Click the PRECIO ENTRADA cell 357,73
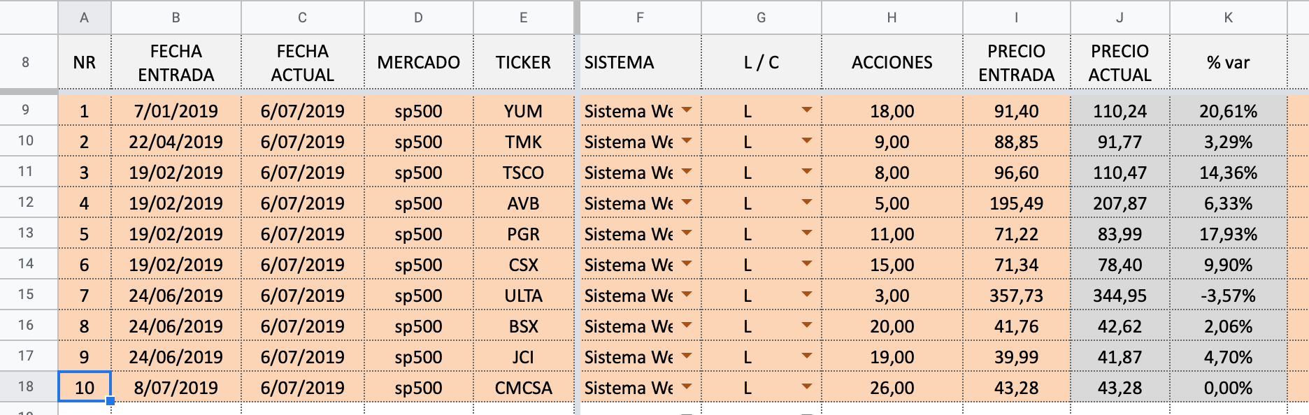Viewport: 1309px width, 415px height. click(x=1016, y=296)
